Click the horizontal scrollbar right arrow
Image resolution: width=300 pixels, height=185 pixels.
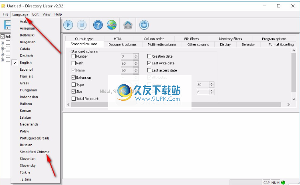[x=289, y=104]
